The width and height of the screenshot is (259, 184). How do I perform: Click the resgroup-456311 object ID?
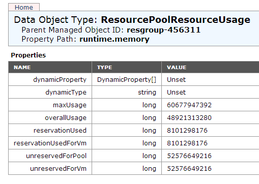point(164,30)
